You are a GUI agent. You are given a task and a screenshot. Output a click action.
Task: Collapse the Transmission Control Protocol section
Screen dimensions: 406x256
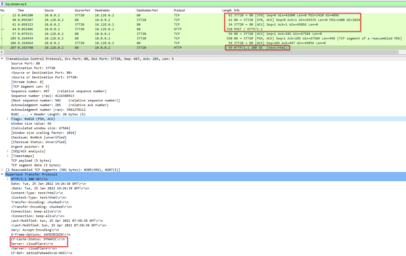pyautogui.click(x=2, y=59)
